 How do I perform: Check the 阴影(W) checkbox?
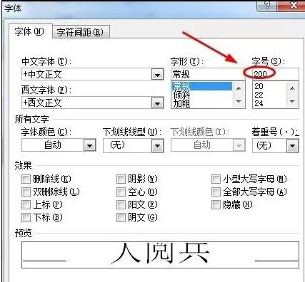tap(121, 179)
